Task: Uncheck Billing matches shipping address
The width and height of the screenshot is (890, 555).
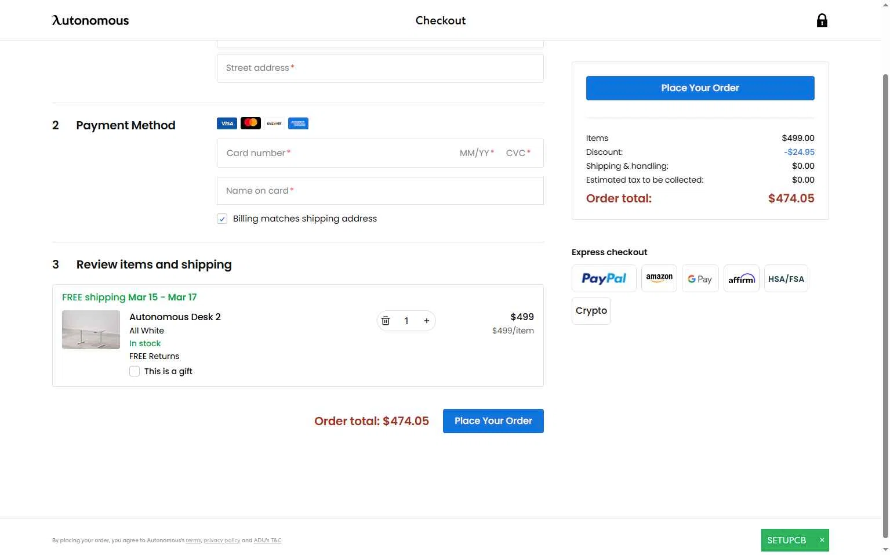Action: pos(222,219)
